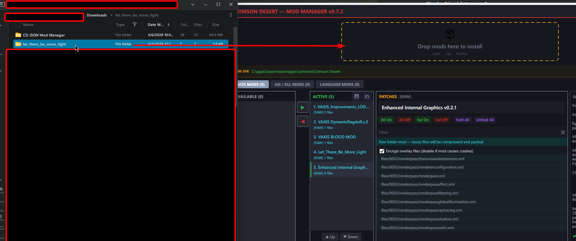Click the Fold All button
The image size is (576, 241).
pos(462,120)
